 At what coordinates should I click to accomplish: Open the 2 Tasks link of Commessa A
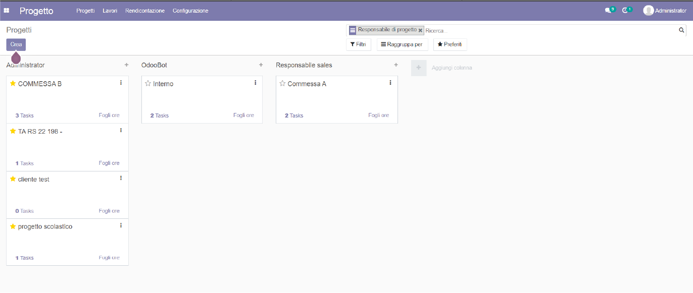[294, 115]
